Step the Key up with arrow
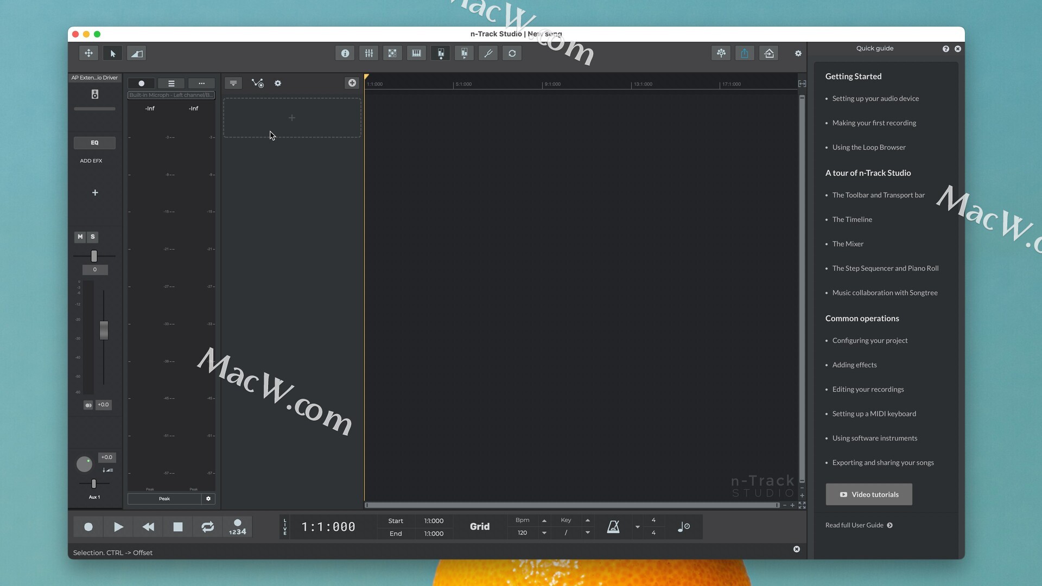 tap(588, 521)
